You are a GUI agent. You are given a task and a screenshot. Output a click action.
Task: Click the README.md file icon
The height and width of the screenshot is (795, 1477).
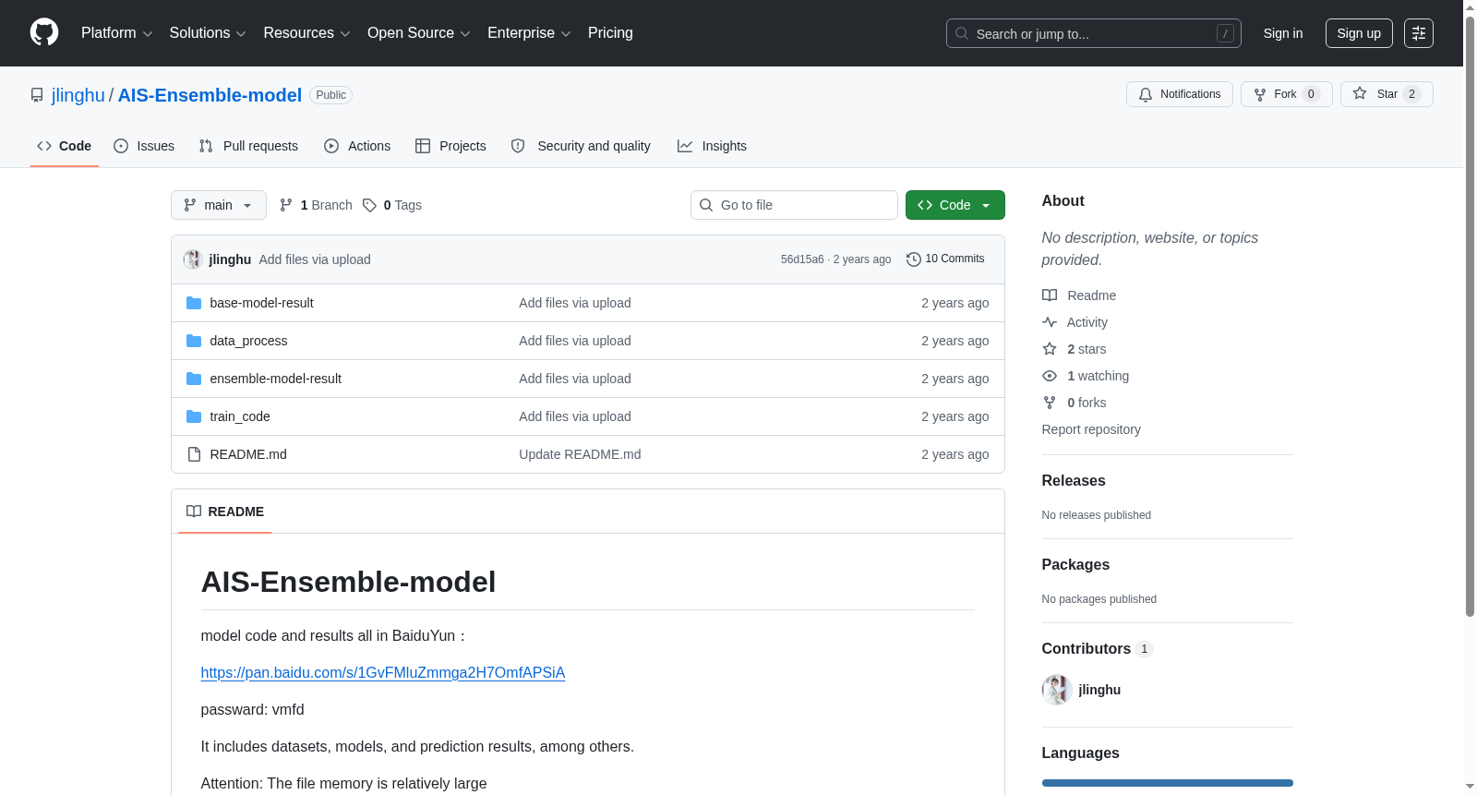tap(194, 454)
